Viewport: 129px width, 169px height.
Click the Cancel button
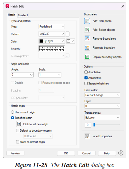87,153
